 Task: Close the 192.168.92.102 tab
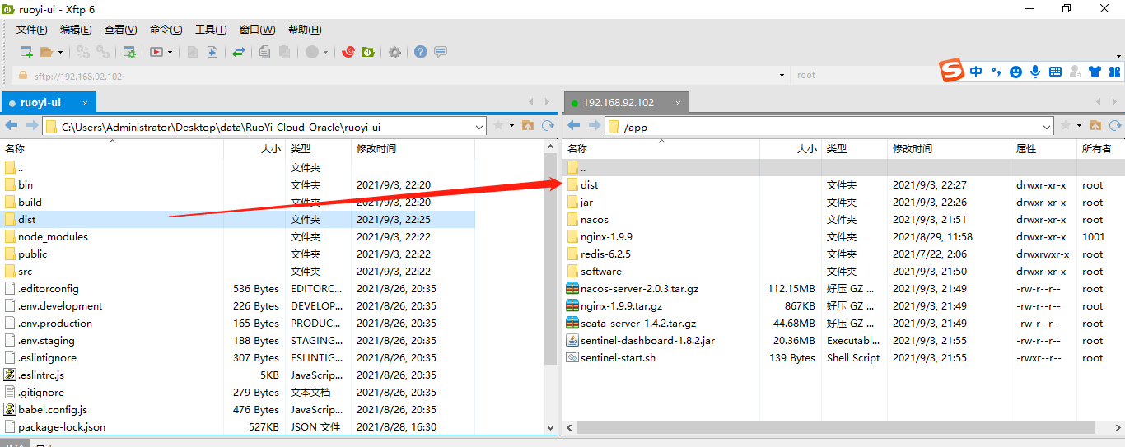pos(678,103)
